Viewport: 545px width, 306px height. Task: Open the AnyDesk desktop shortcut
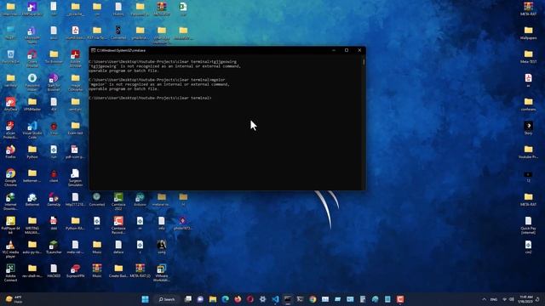(x=10, y=104)
